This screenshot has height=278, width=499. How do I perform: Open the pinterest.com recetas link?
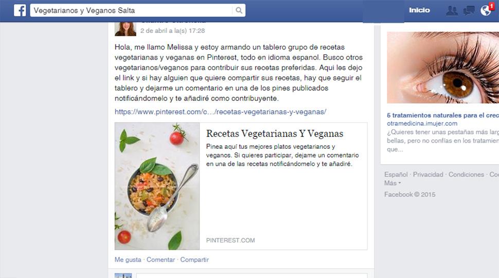point(220,112)
